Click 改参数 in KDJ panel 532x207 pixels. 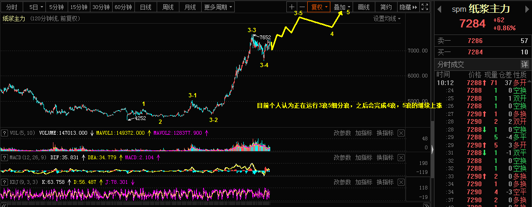point(342,182)
